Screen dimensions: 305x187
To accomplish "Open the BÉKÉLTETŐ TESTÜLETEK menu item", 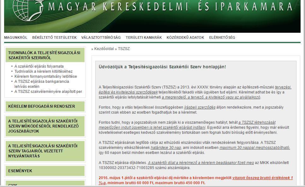I will [x=55, y=37].
